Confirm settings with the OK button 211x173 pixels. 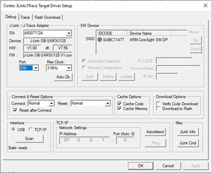[x=141, y=166]
